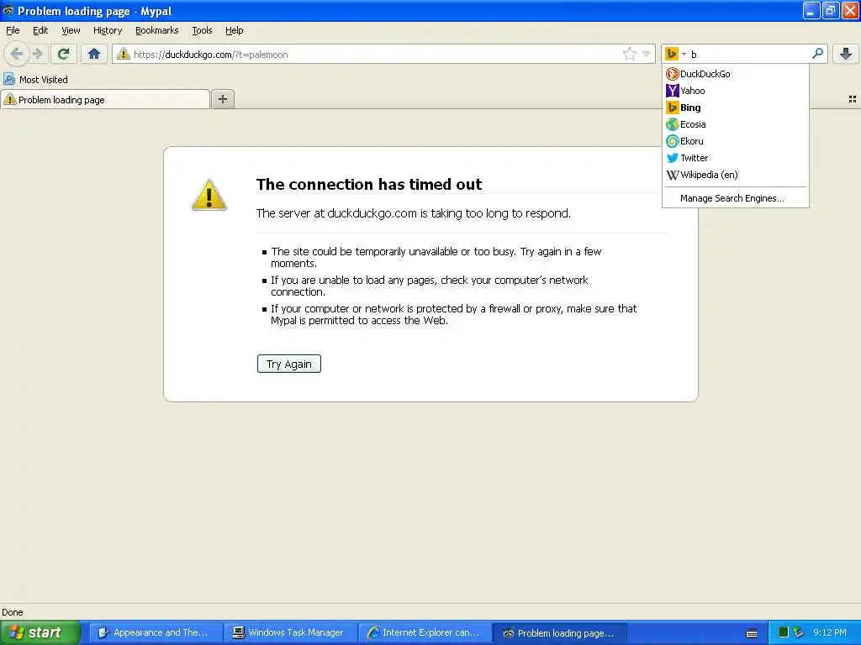The image size is (861, 645).
Task: Open the tab groups grid icon
Action: click(x=853, y=99)
